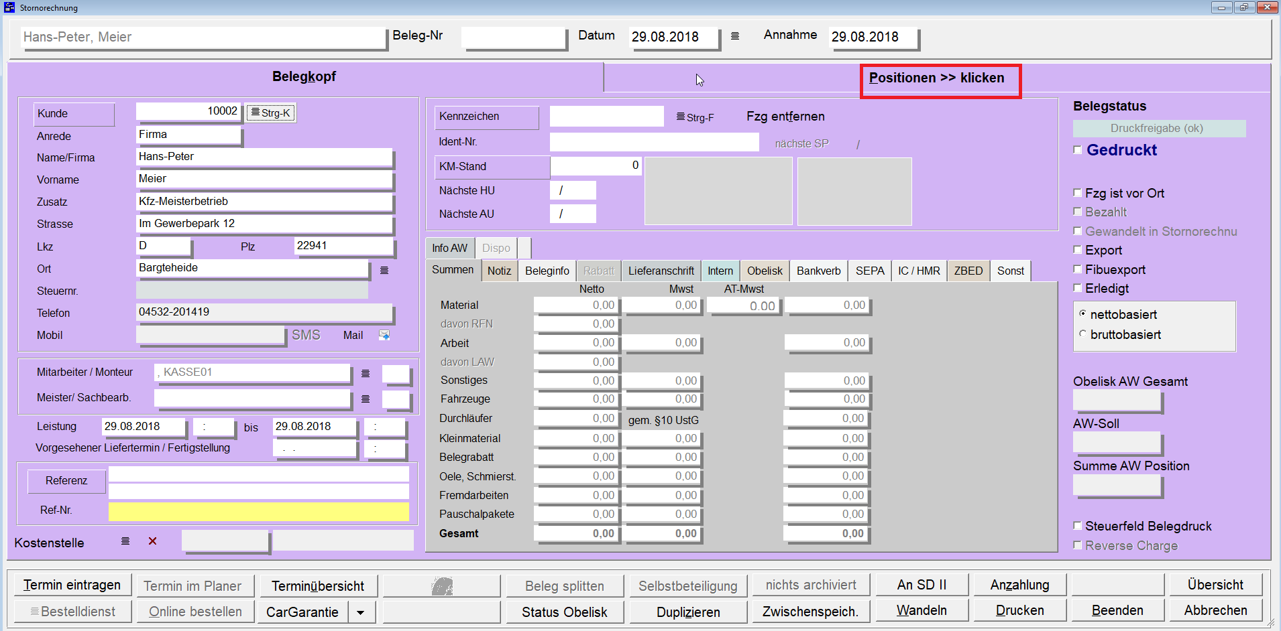The width and height of the screenshot is (1281, 631).
Task: Open the list icon beside the Ort field
Action: pyautogui.click(x=384, y=270)
